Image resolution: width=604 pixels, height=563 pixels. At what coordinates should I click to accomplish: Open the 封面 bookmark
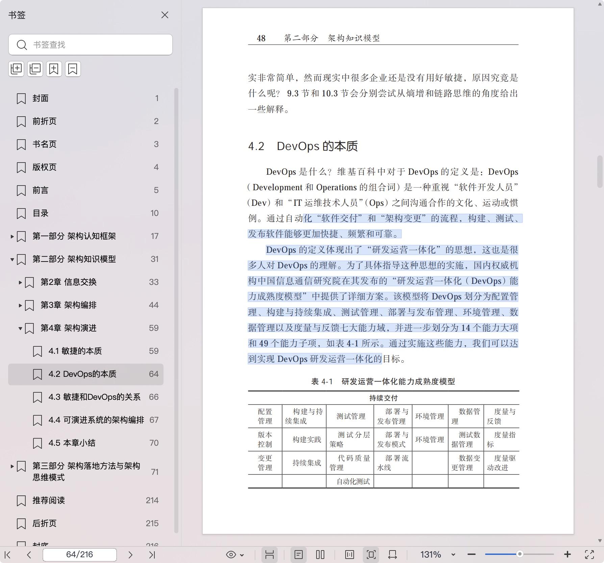pos(86,98)
